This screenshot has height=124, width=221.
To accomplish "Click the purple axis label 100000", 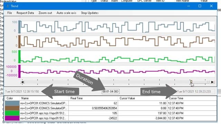I will (x=11, y=67).
